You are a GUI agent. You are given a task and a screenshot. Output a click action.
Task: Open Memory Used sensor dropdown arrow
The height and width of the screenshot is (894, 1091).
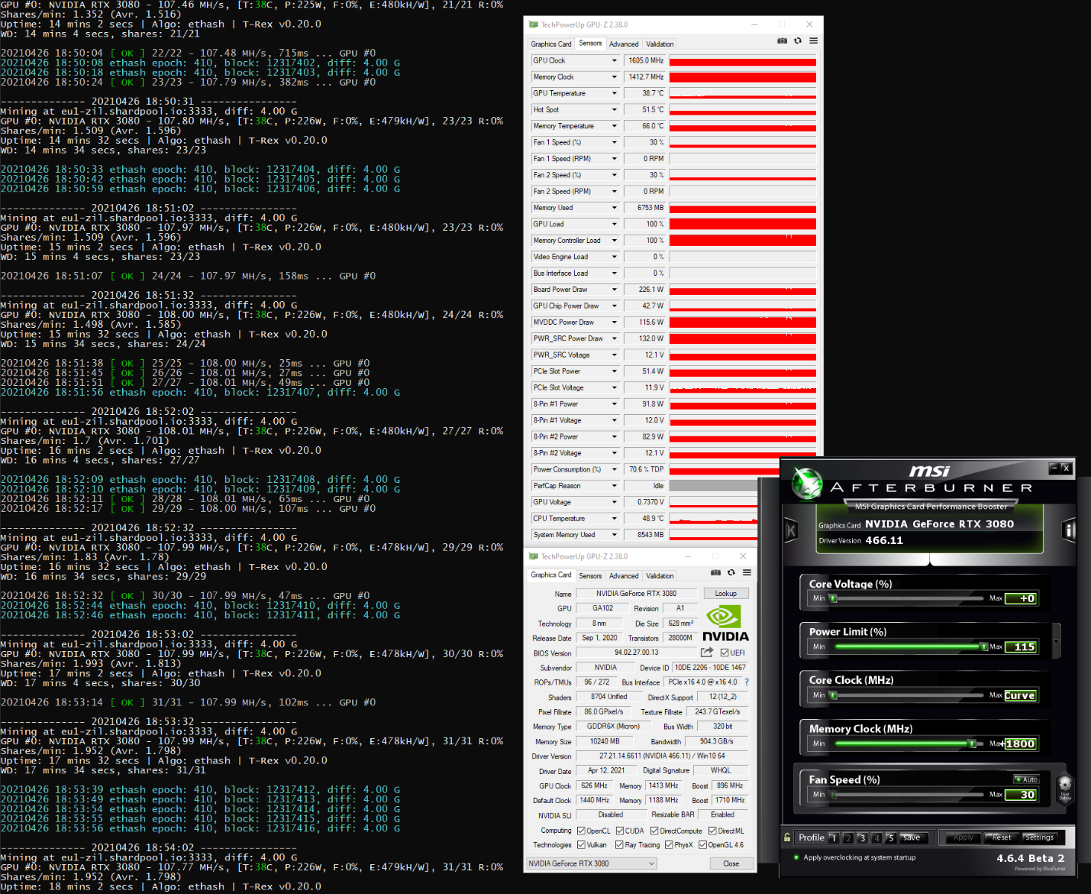tap(614, 208)
